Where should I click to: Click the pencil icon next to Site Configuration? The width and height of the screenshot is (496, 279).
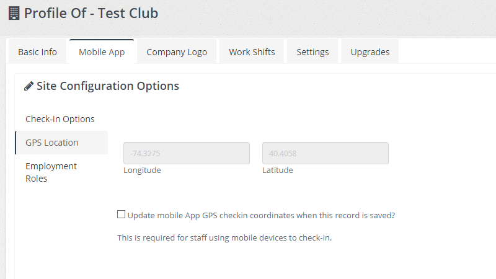[29, 87]
